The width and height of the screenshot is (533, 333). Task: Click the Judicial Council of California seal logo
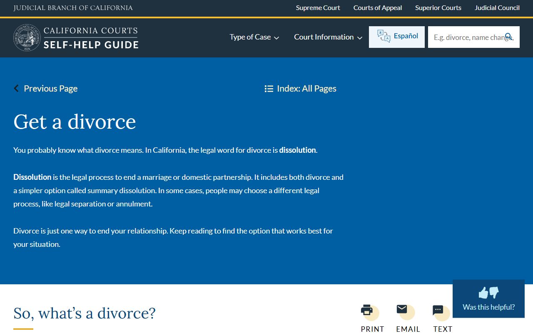[x=27, y=37]
